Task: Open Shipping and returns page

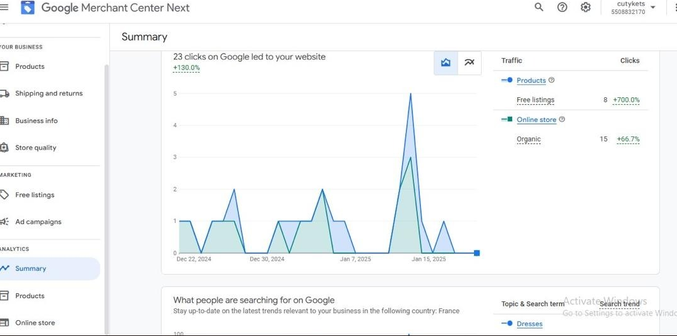Action: point(49,93)
